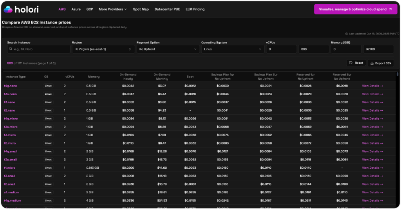Click View Details for t4g.nano
The height and width of the screenshot is (209, 401).
[x=372, y=86]
